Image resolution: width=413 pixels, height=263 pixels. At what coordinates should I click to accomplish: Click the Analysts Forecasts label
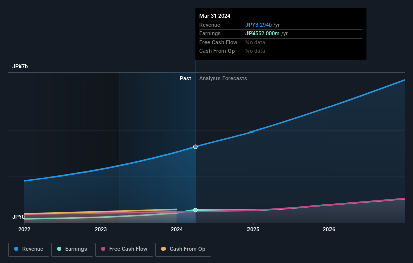223,79
